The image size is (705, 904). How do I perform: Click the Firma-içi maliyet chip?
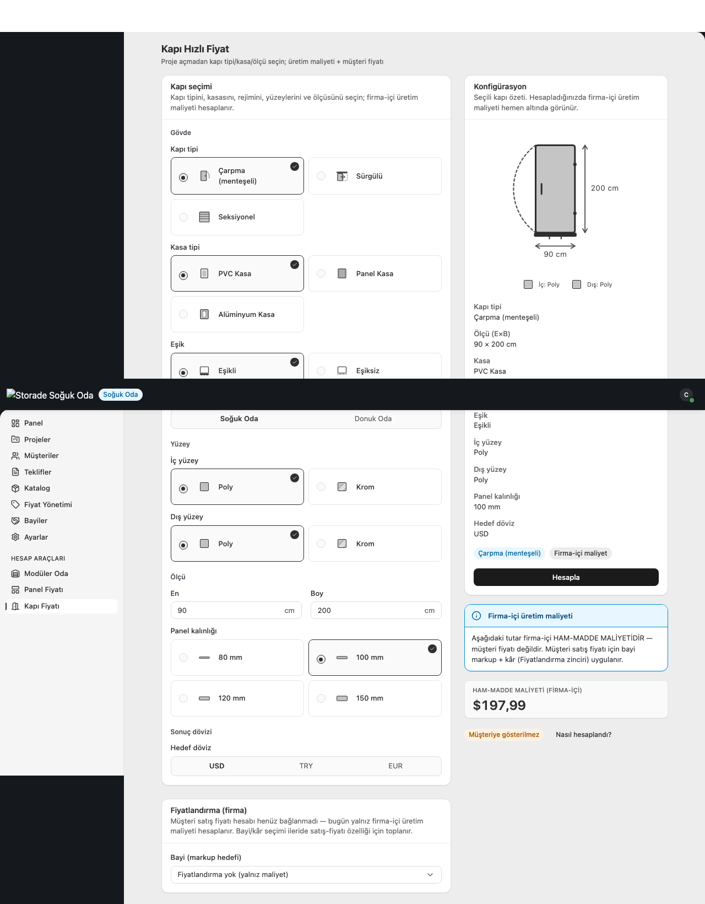[581, 553]
